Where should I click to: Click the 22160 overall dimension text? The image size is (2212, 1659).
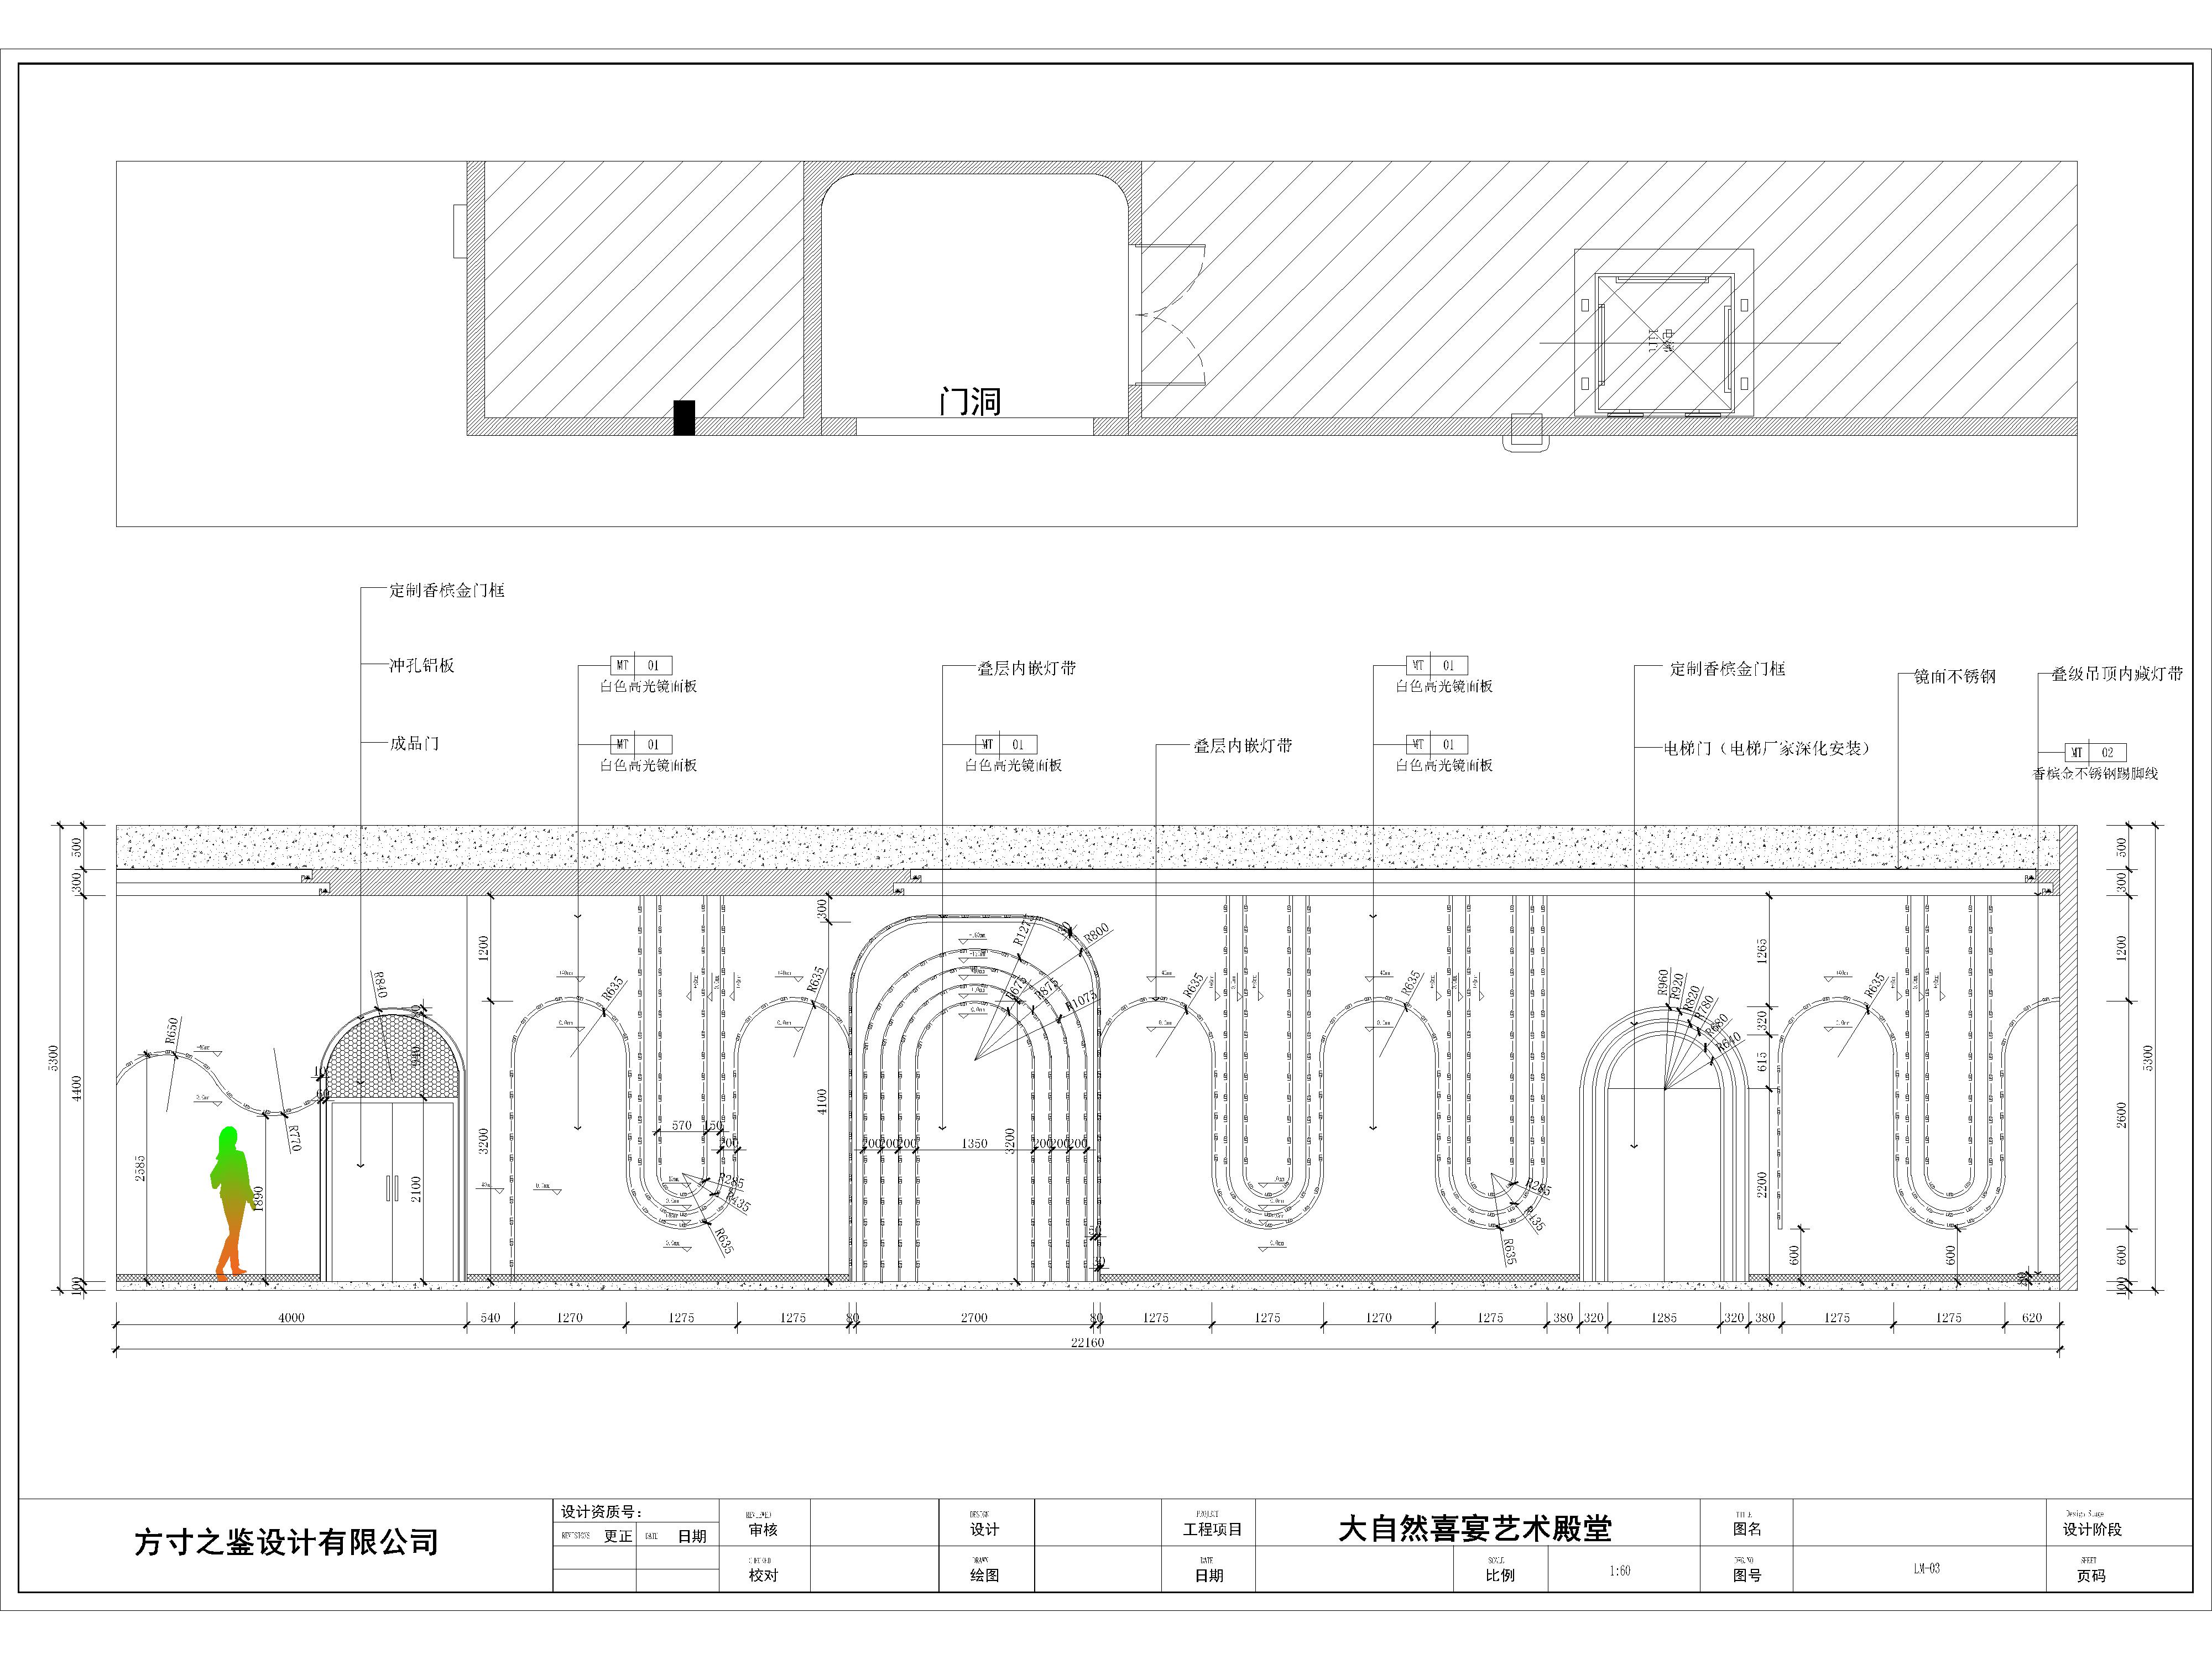(x=1087, y=1342)
